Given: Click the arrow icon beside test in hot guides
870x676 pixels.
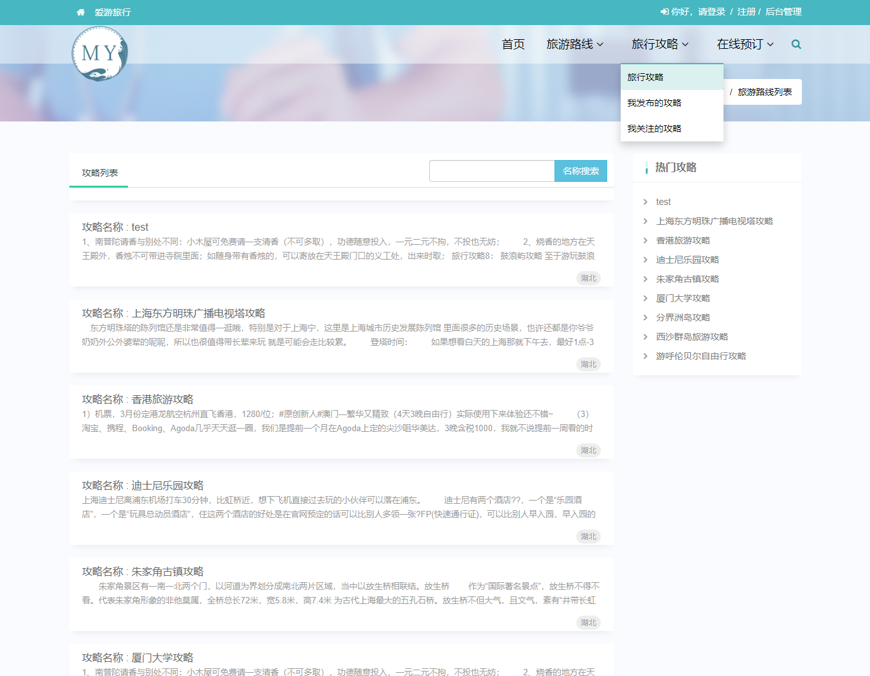Looking at the screenshot, I should (646, 202).
